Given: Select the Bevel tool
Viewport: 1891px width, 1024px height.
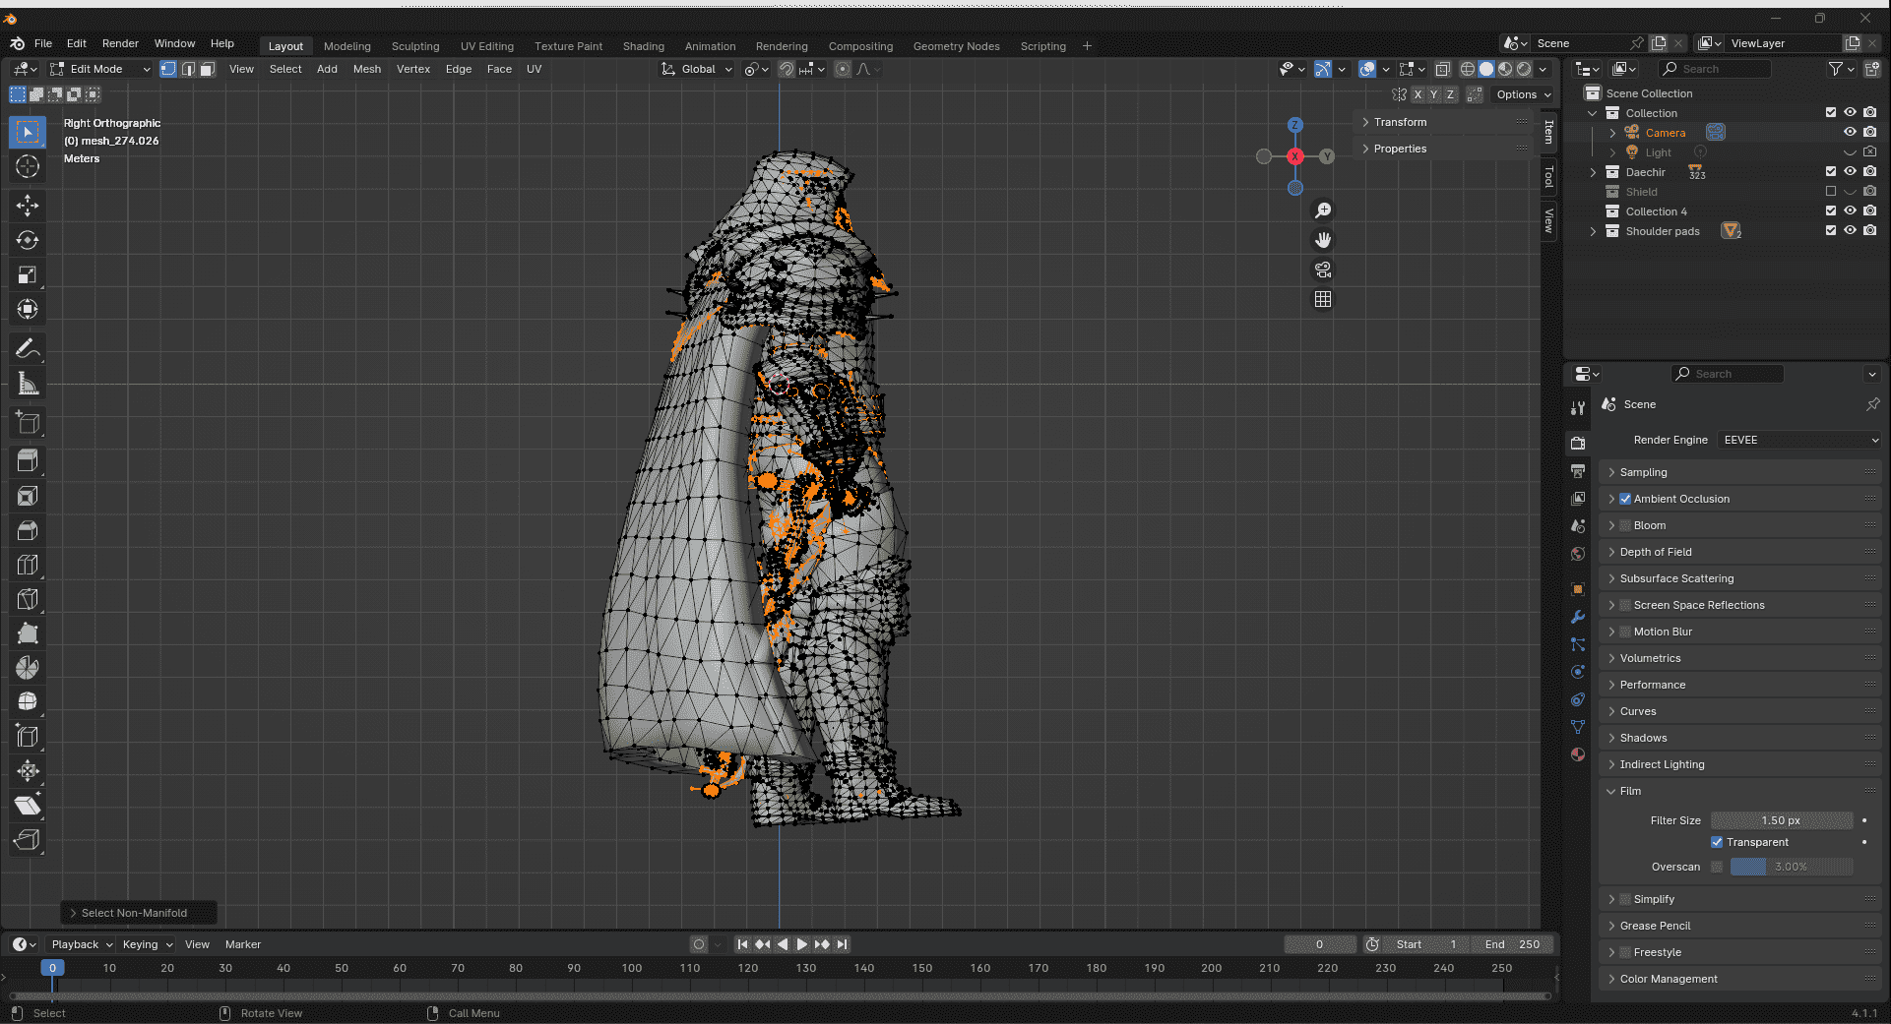Looking at the screenshot, I should click(28, 530).
